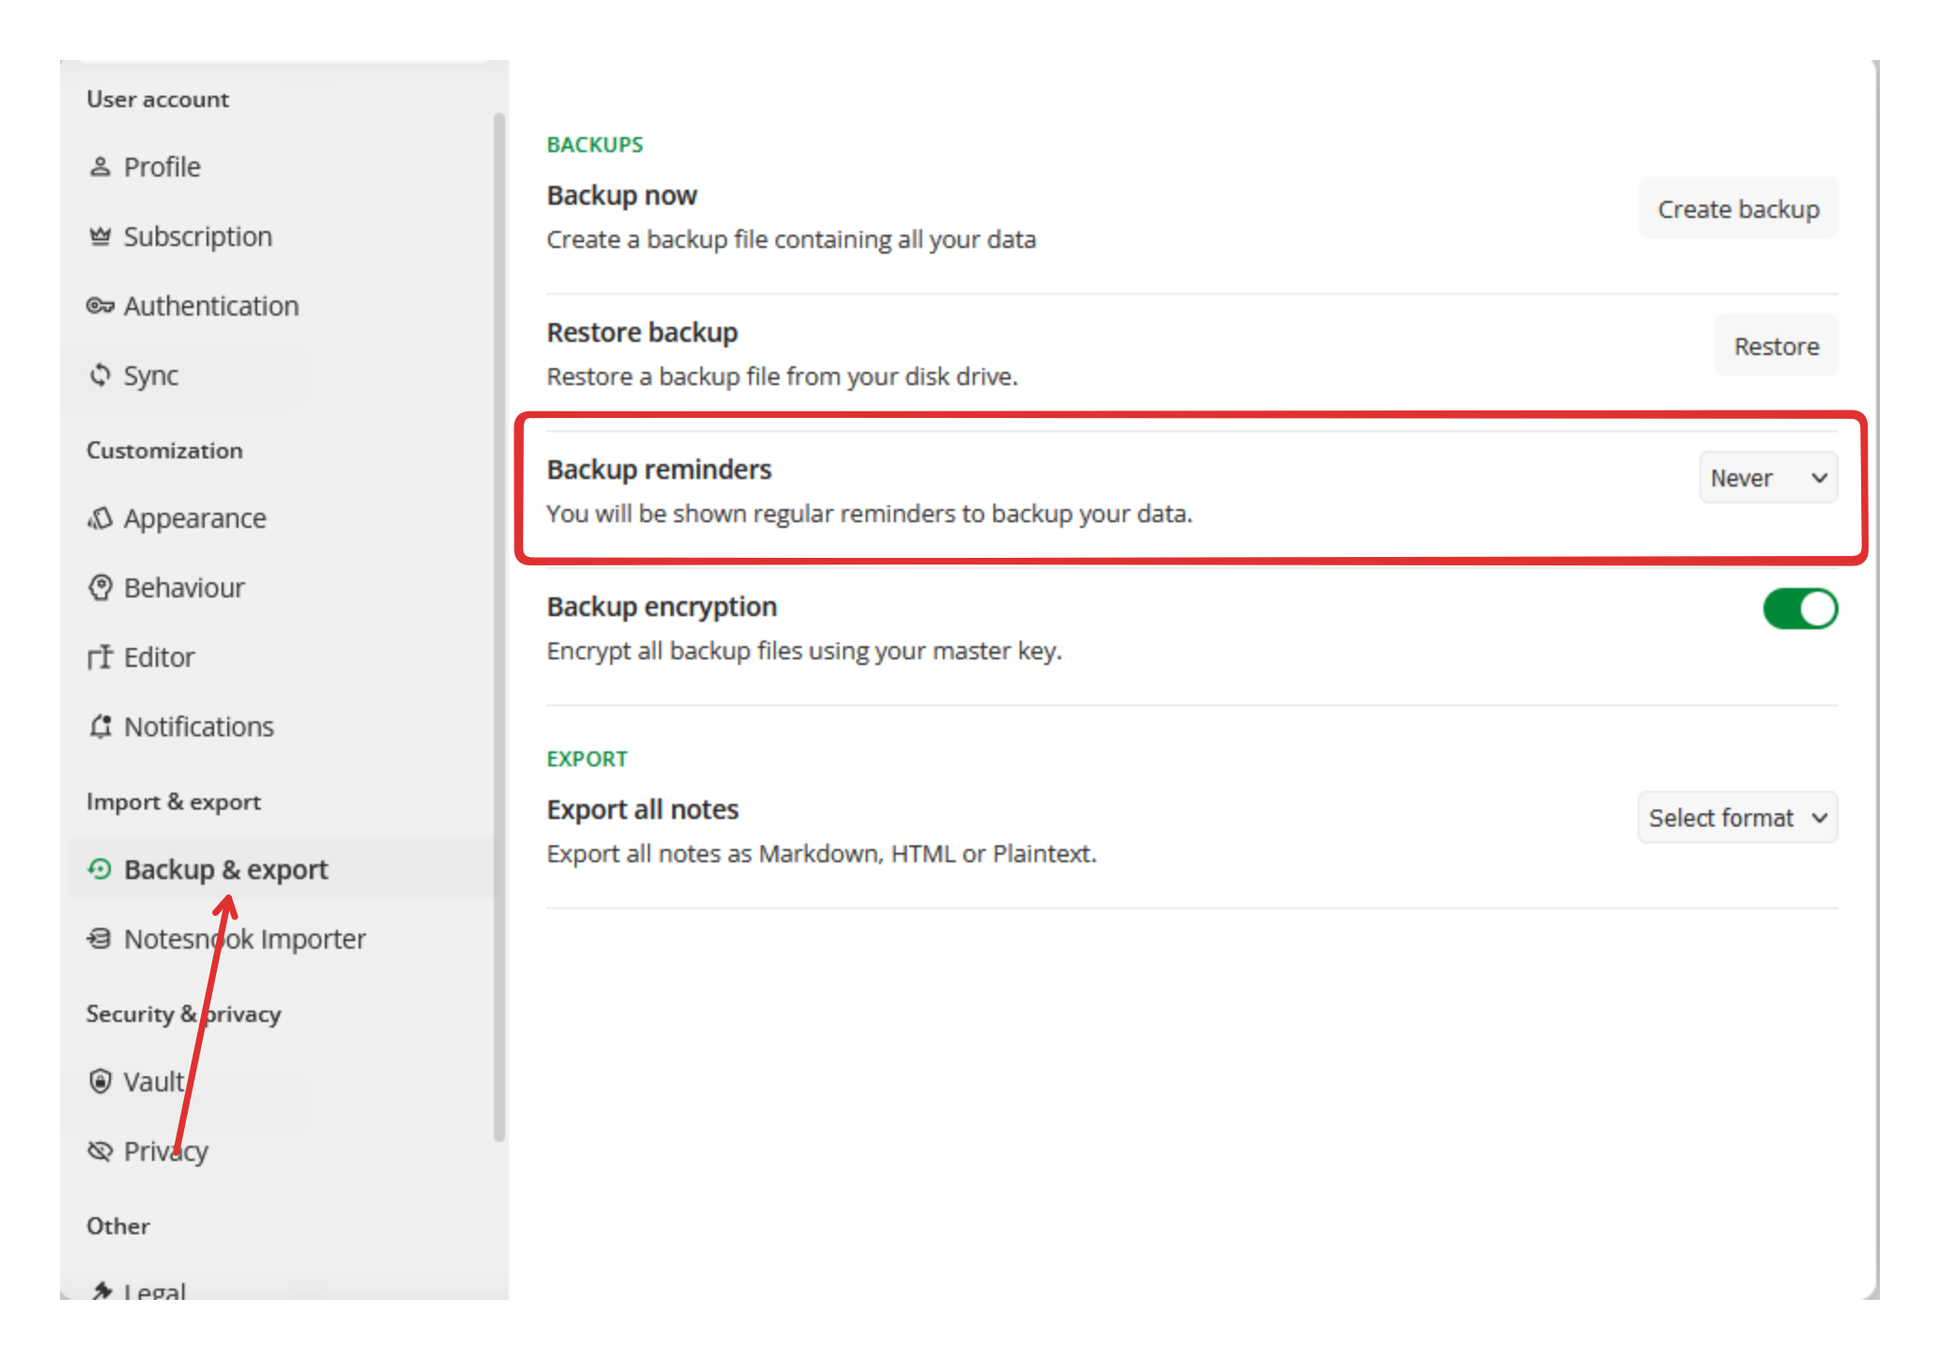This screenshot has height=1360, width=1940.
Task: Click the Authentication key icon
Action: click(100, 306)
